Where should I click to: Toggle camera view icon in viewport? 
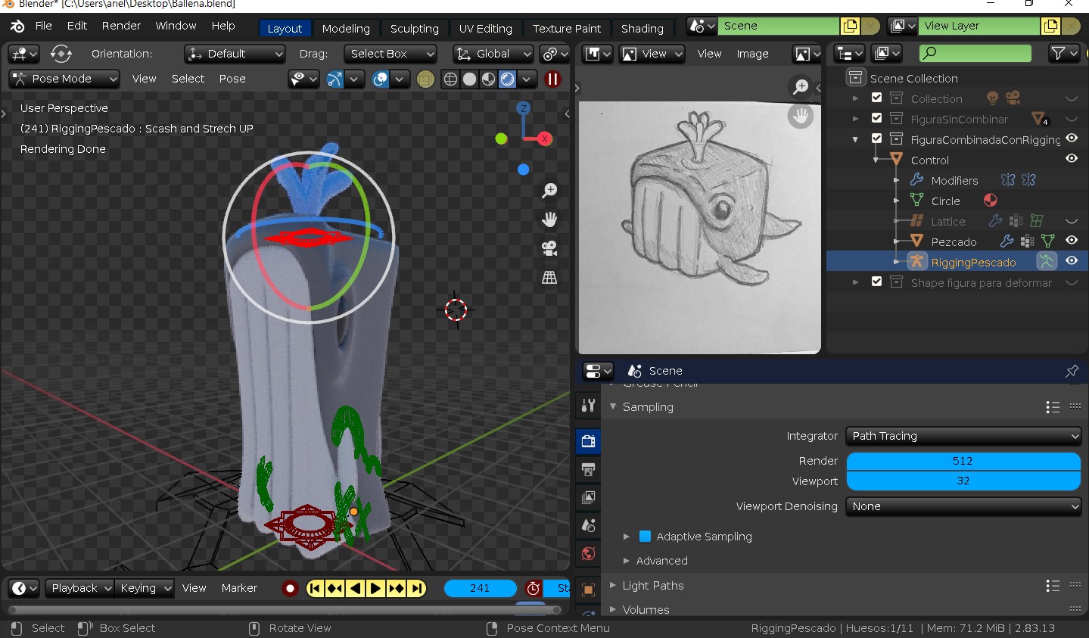click(x=549, y=248)
